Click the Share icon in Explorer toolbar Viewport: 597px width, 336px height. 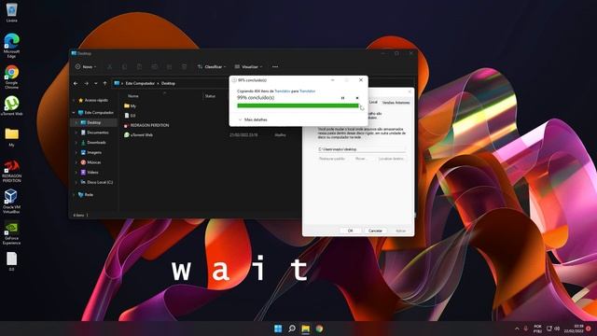point(169,66)
